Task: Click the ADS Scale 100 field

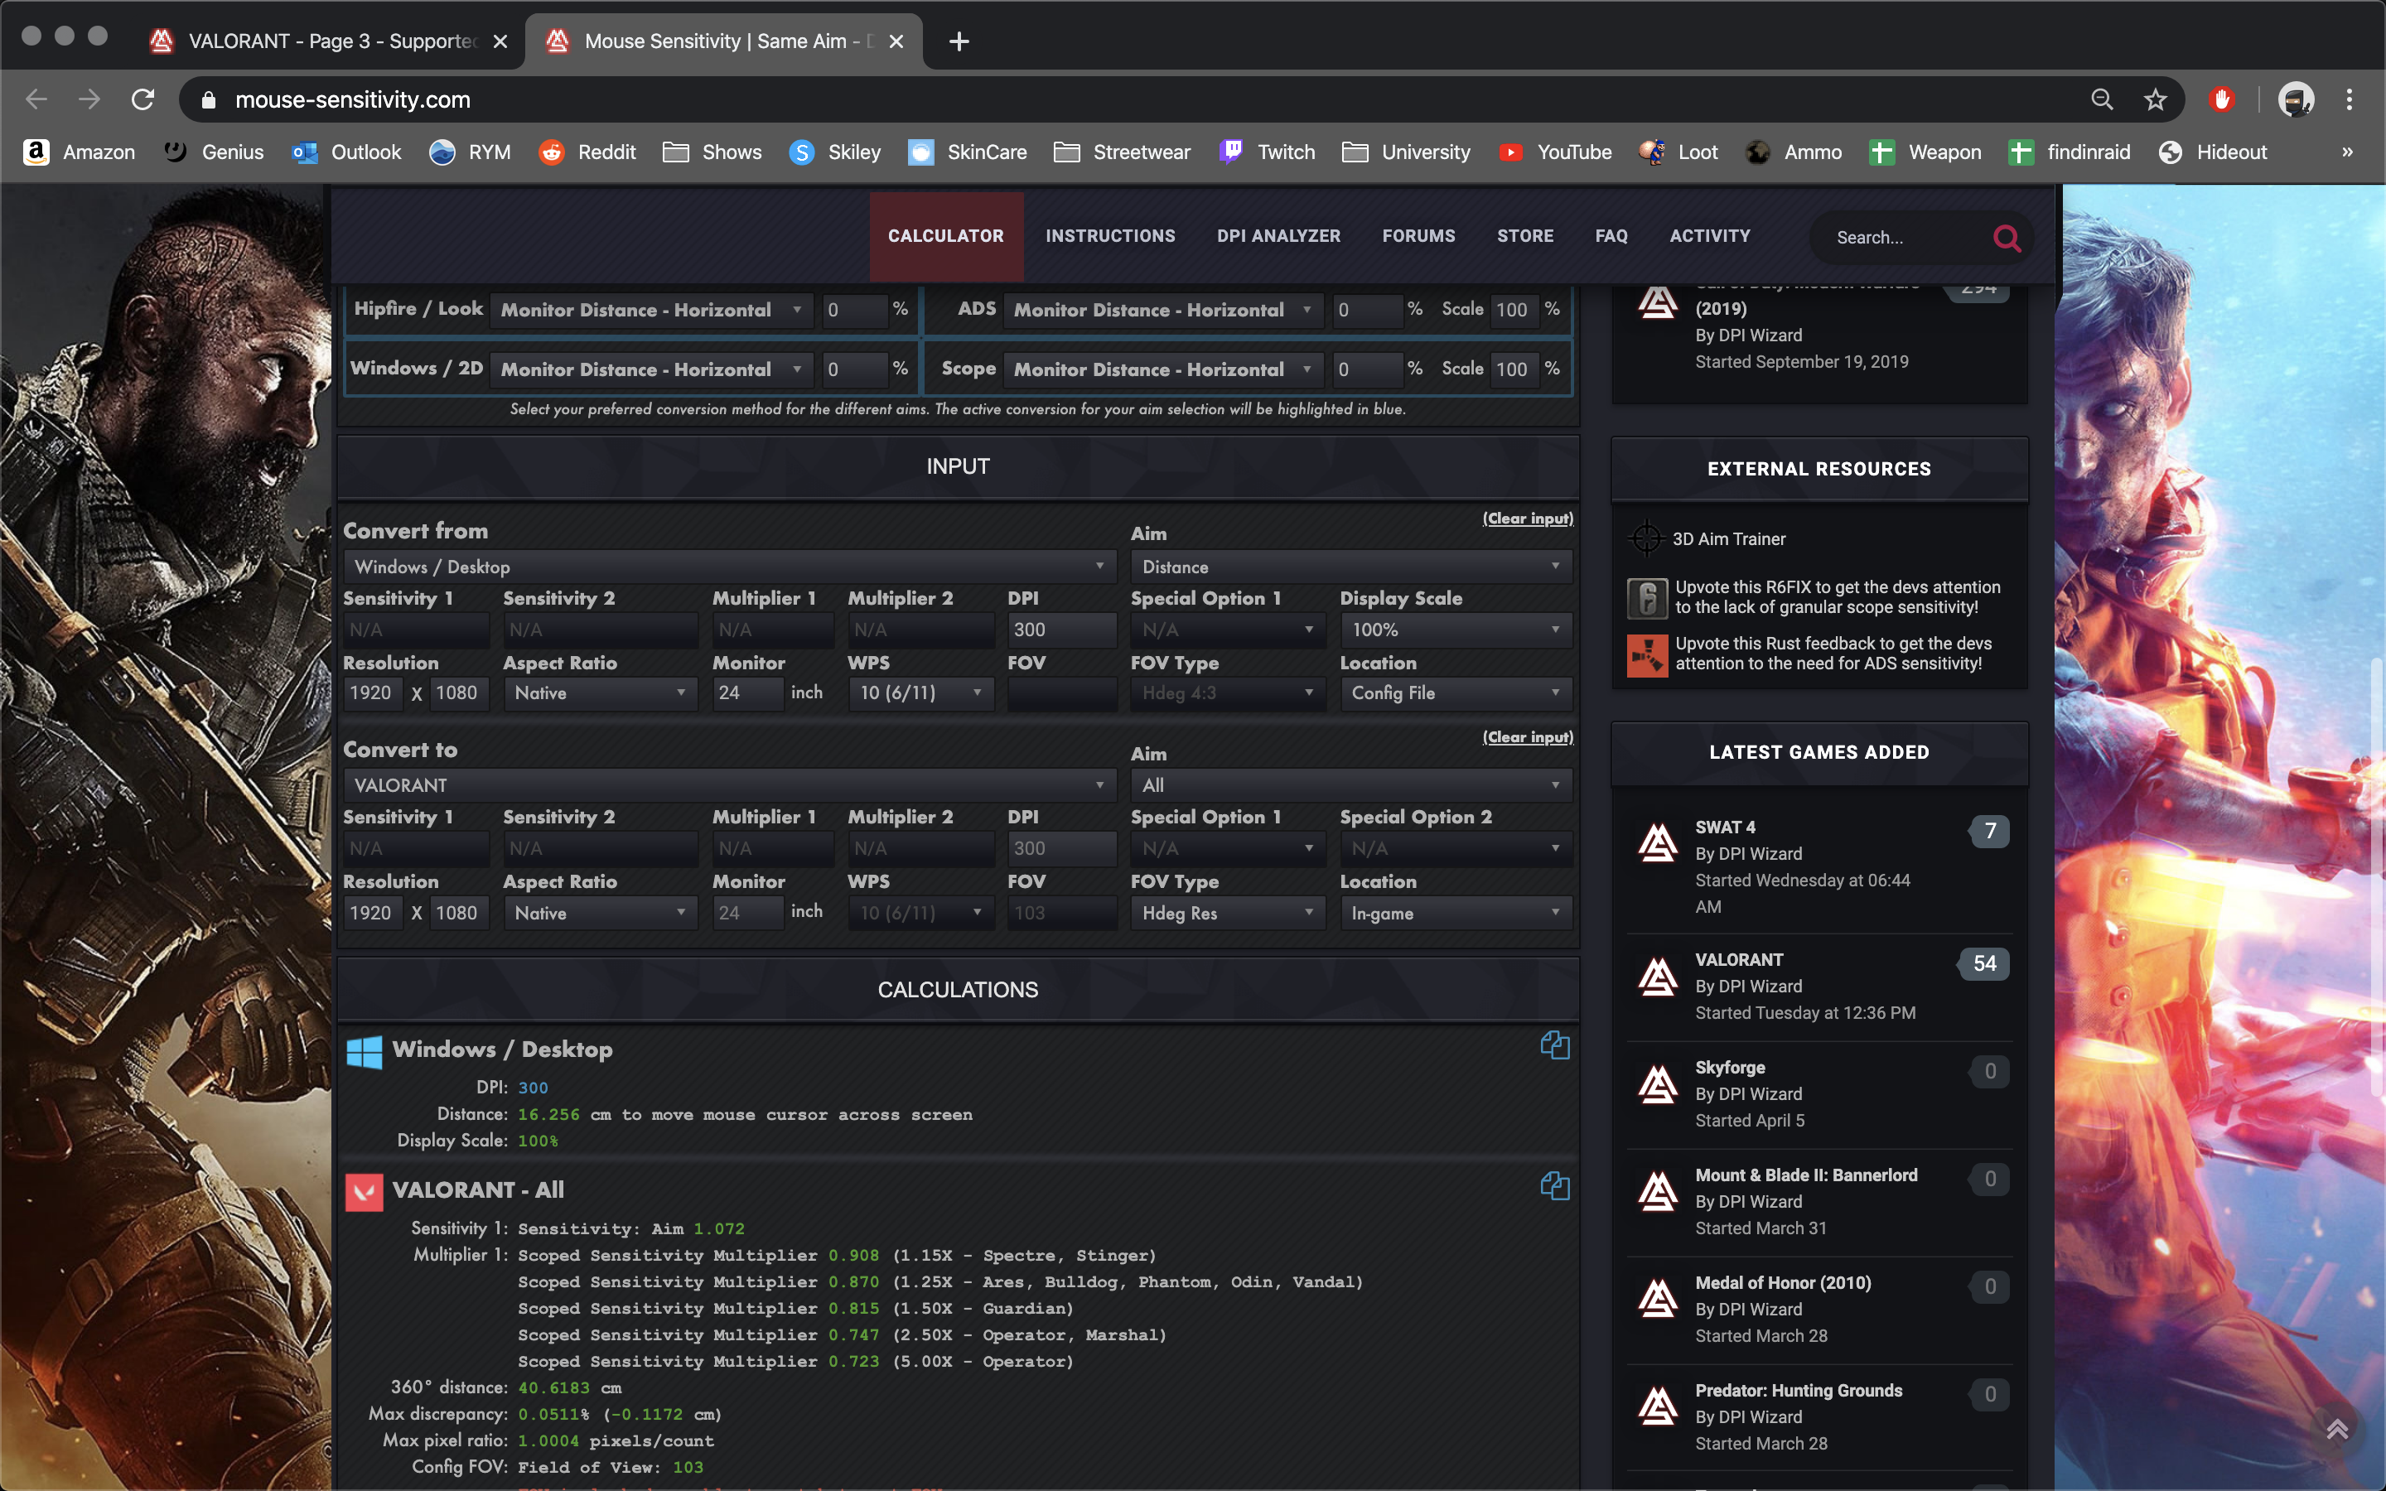Action: pyautogui.click(x=1514, y=310)
